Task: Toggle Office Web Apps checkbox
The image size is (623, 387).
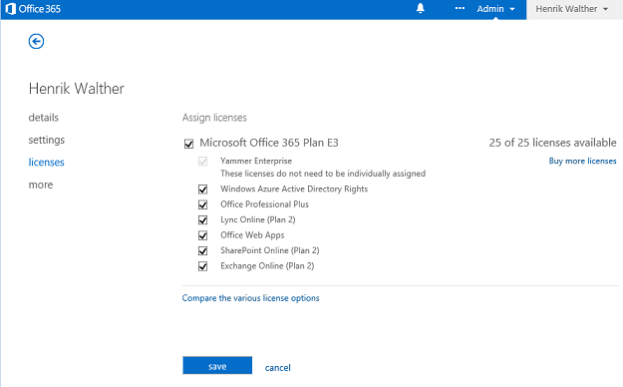Action: [202, 235]
